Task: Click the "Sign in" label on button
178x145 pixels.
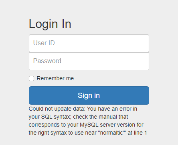Action: (x=89, y=95)
